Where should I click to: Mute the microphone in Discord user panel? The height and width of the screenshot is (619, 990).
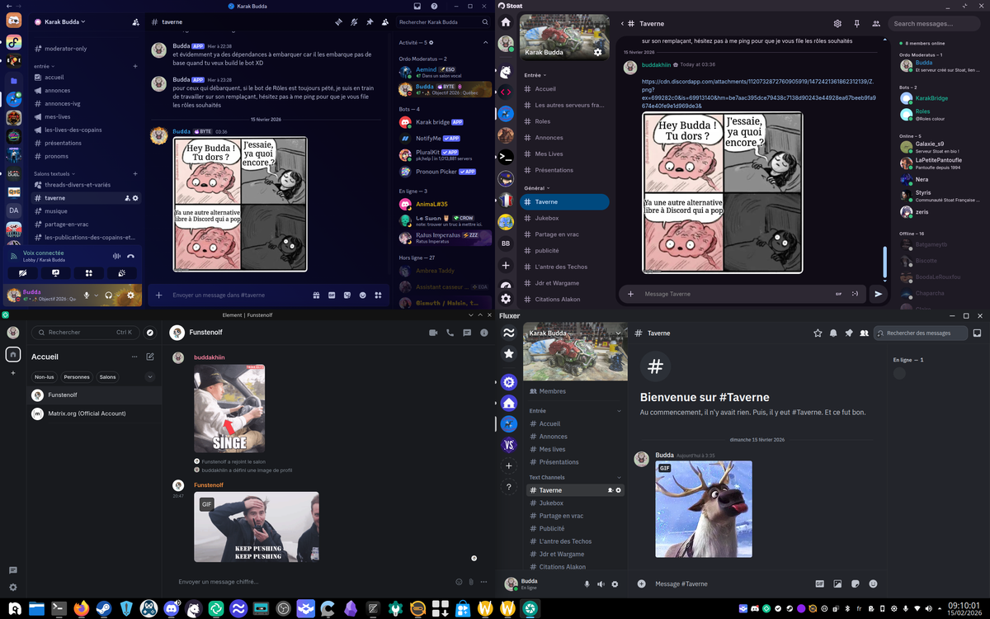coord(87,295)
